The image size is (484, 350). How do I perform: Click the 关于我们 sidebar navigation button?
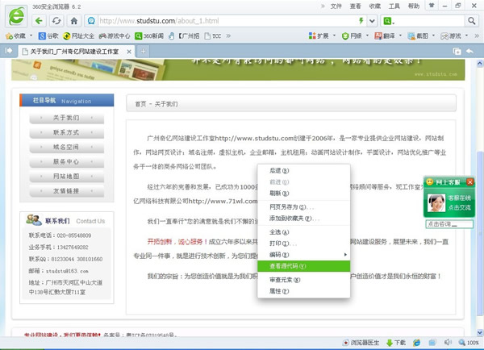66,119
